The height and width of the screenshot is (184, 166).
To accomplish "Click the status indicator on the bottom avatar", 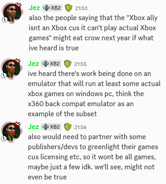I will tap(4, 139).
